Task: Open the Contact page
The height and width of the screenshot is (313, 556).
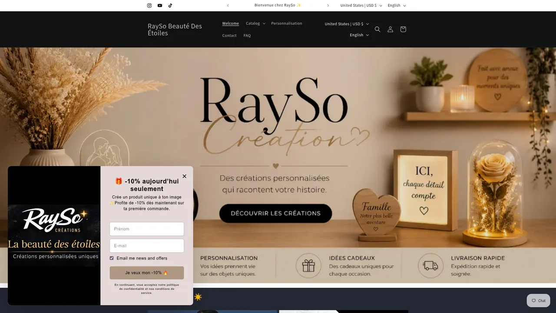Action: (x=229, y=36)
